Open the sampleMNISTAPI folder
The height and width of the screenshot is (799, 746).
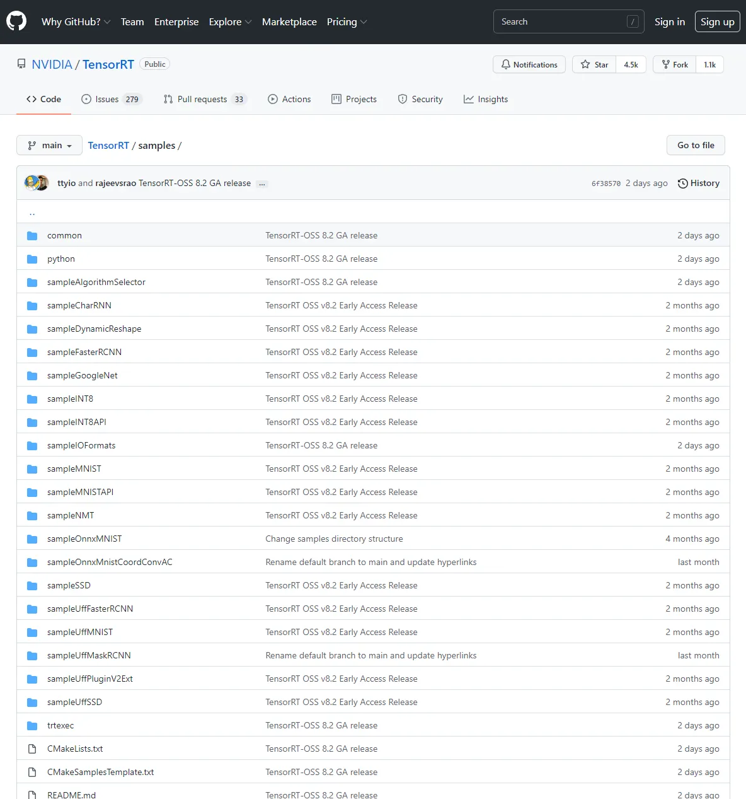(x=81, y=492)
